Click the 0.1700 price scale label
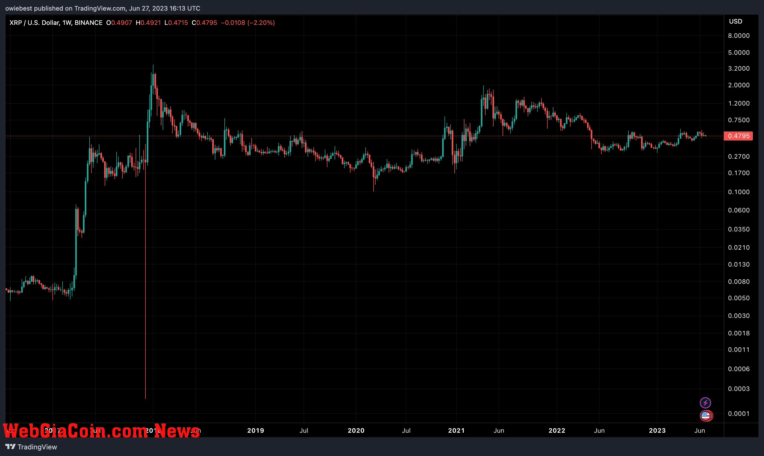This screenshot has height=456, width=764. point(739,173)
